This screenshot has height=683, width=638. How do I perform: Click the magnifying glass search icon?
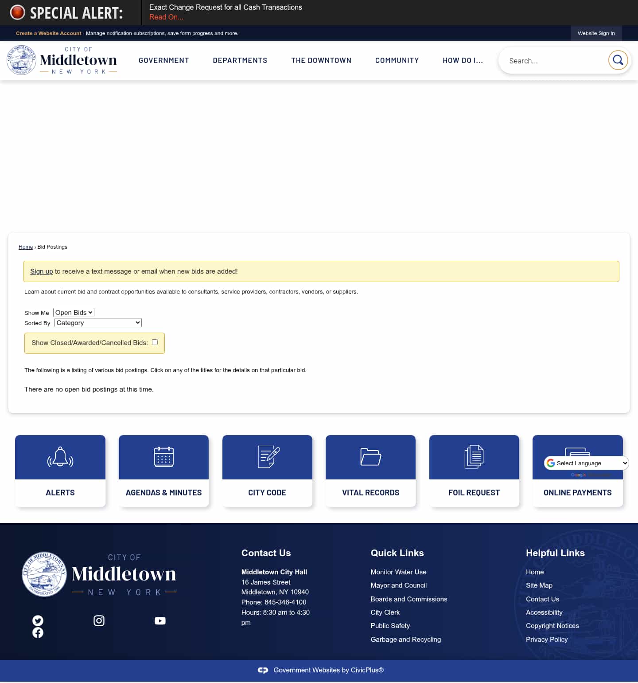coord(618,60)
